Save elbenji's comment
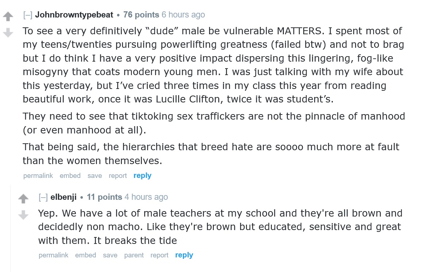The image size is (424, 272). pyautogui.click(x=110, y=255)
